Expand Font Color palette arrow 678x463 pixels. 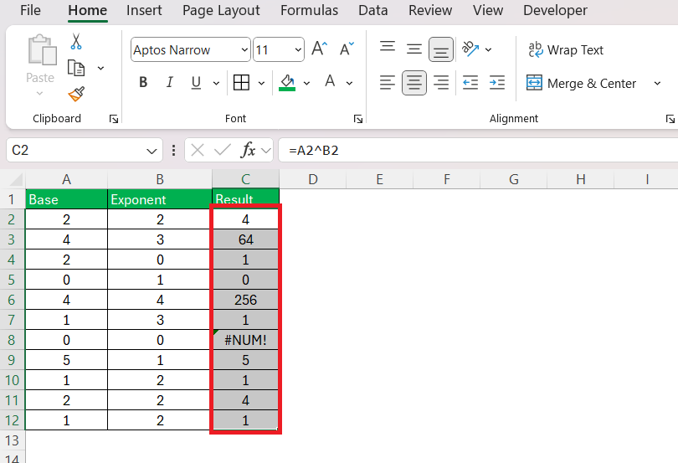[349, 83]
